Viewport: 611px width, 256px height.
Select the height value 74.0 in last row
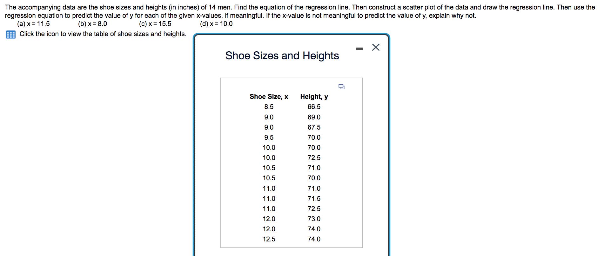pos(314,239)
